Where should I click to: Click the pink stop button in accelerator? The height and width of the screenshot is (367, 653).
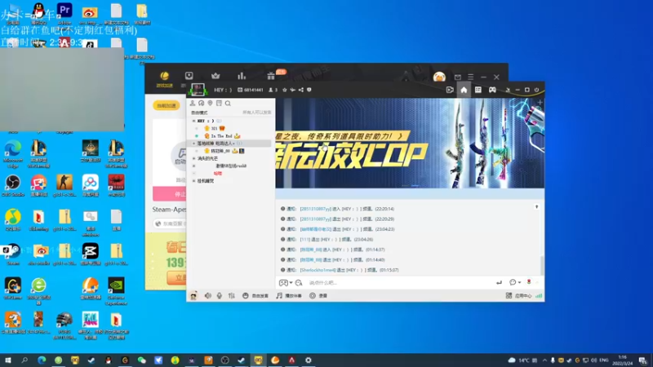[170, 194]
